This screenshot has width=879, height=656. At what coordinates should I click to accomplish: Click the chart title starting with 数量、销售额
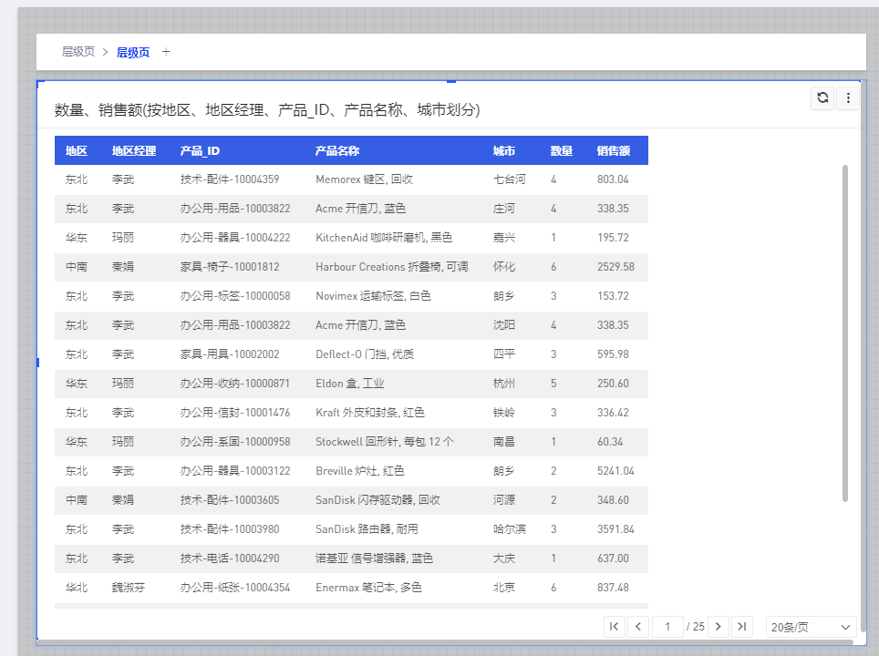click(267, 110)
